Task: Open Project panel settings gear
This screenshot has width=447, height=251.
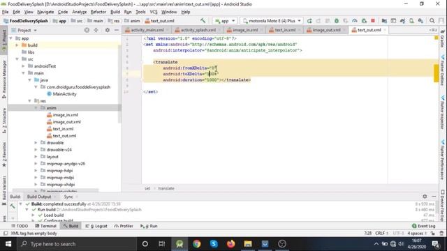Action: (x=107, y=30)
